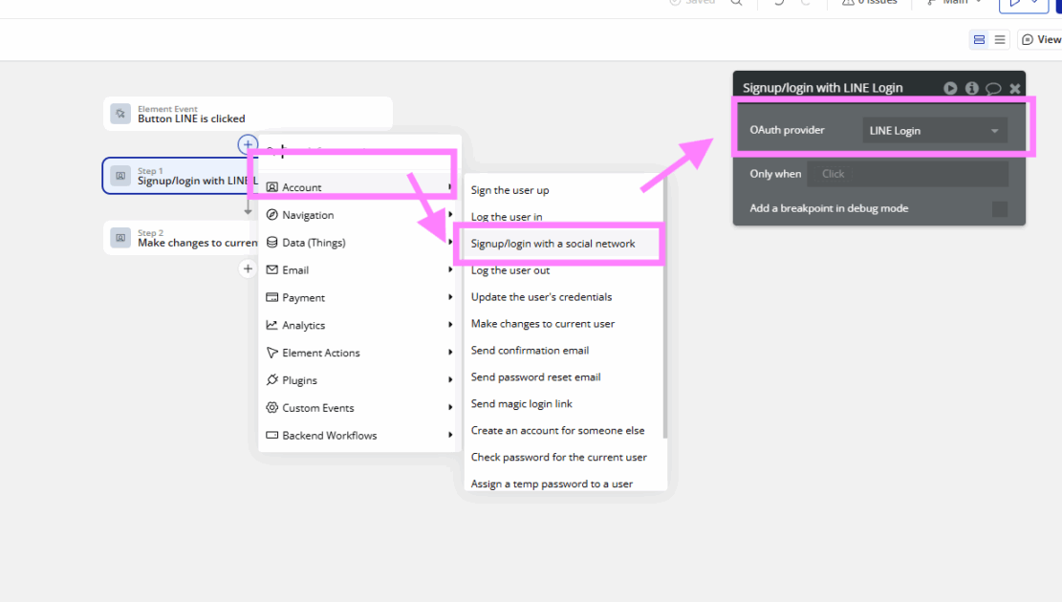This screenshot has height=602, width=1062.
Task: Click the Step 1 account action icon
Action: pyautogui.click(x=120, y=176)
